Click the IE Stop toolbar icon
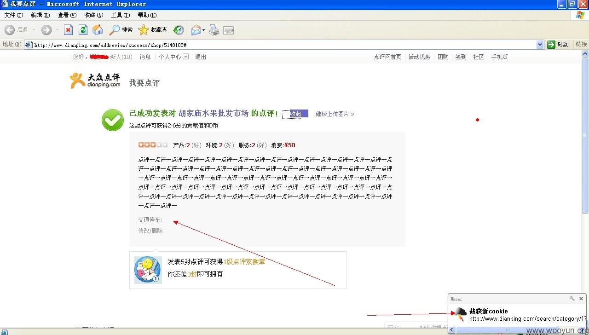The height and width of the screenshot is (335, 589). (68, 30)
